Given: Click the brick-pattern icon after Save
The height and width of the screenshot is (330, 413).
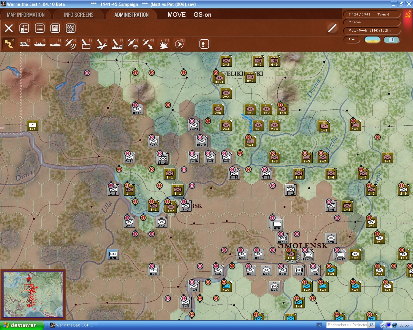Looking at the screenshot, I should click(x=71, y=28).
